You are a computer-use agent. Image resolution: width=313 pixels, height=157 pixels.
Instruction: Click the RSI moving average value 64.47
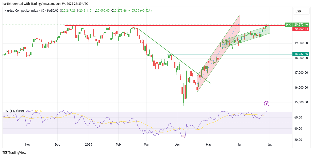coord(39,111)
